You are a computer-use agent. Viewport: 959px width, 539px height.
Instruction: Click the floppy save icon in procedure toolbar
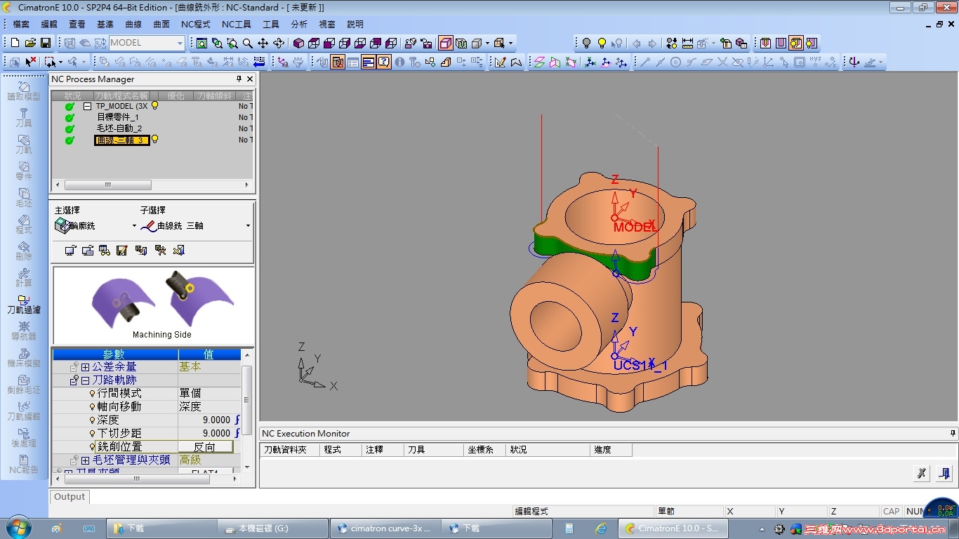click(x=121, y=250)
